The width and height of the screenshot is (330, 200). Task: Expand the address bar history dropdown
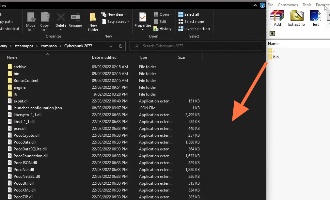pos(111,46)
